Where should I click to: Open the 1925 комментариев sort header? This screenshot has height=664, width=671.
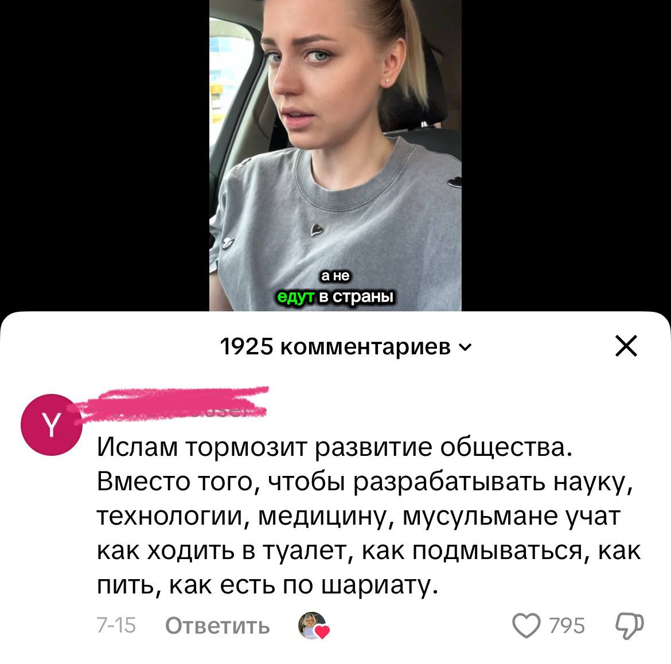click(345, 346)
